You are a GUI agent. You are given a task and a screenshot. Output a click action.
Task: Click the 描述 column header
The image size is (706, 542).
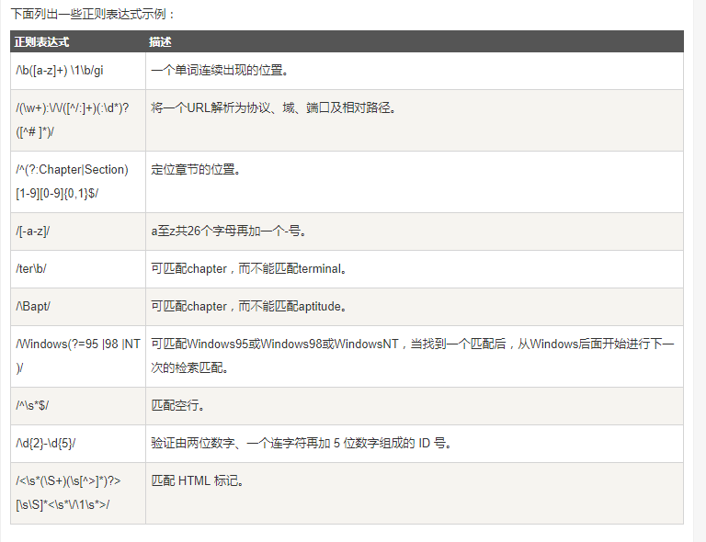click(160, 42)
